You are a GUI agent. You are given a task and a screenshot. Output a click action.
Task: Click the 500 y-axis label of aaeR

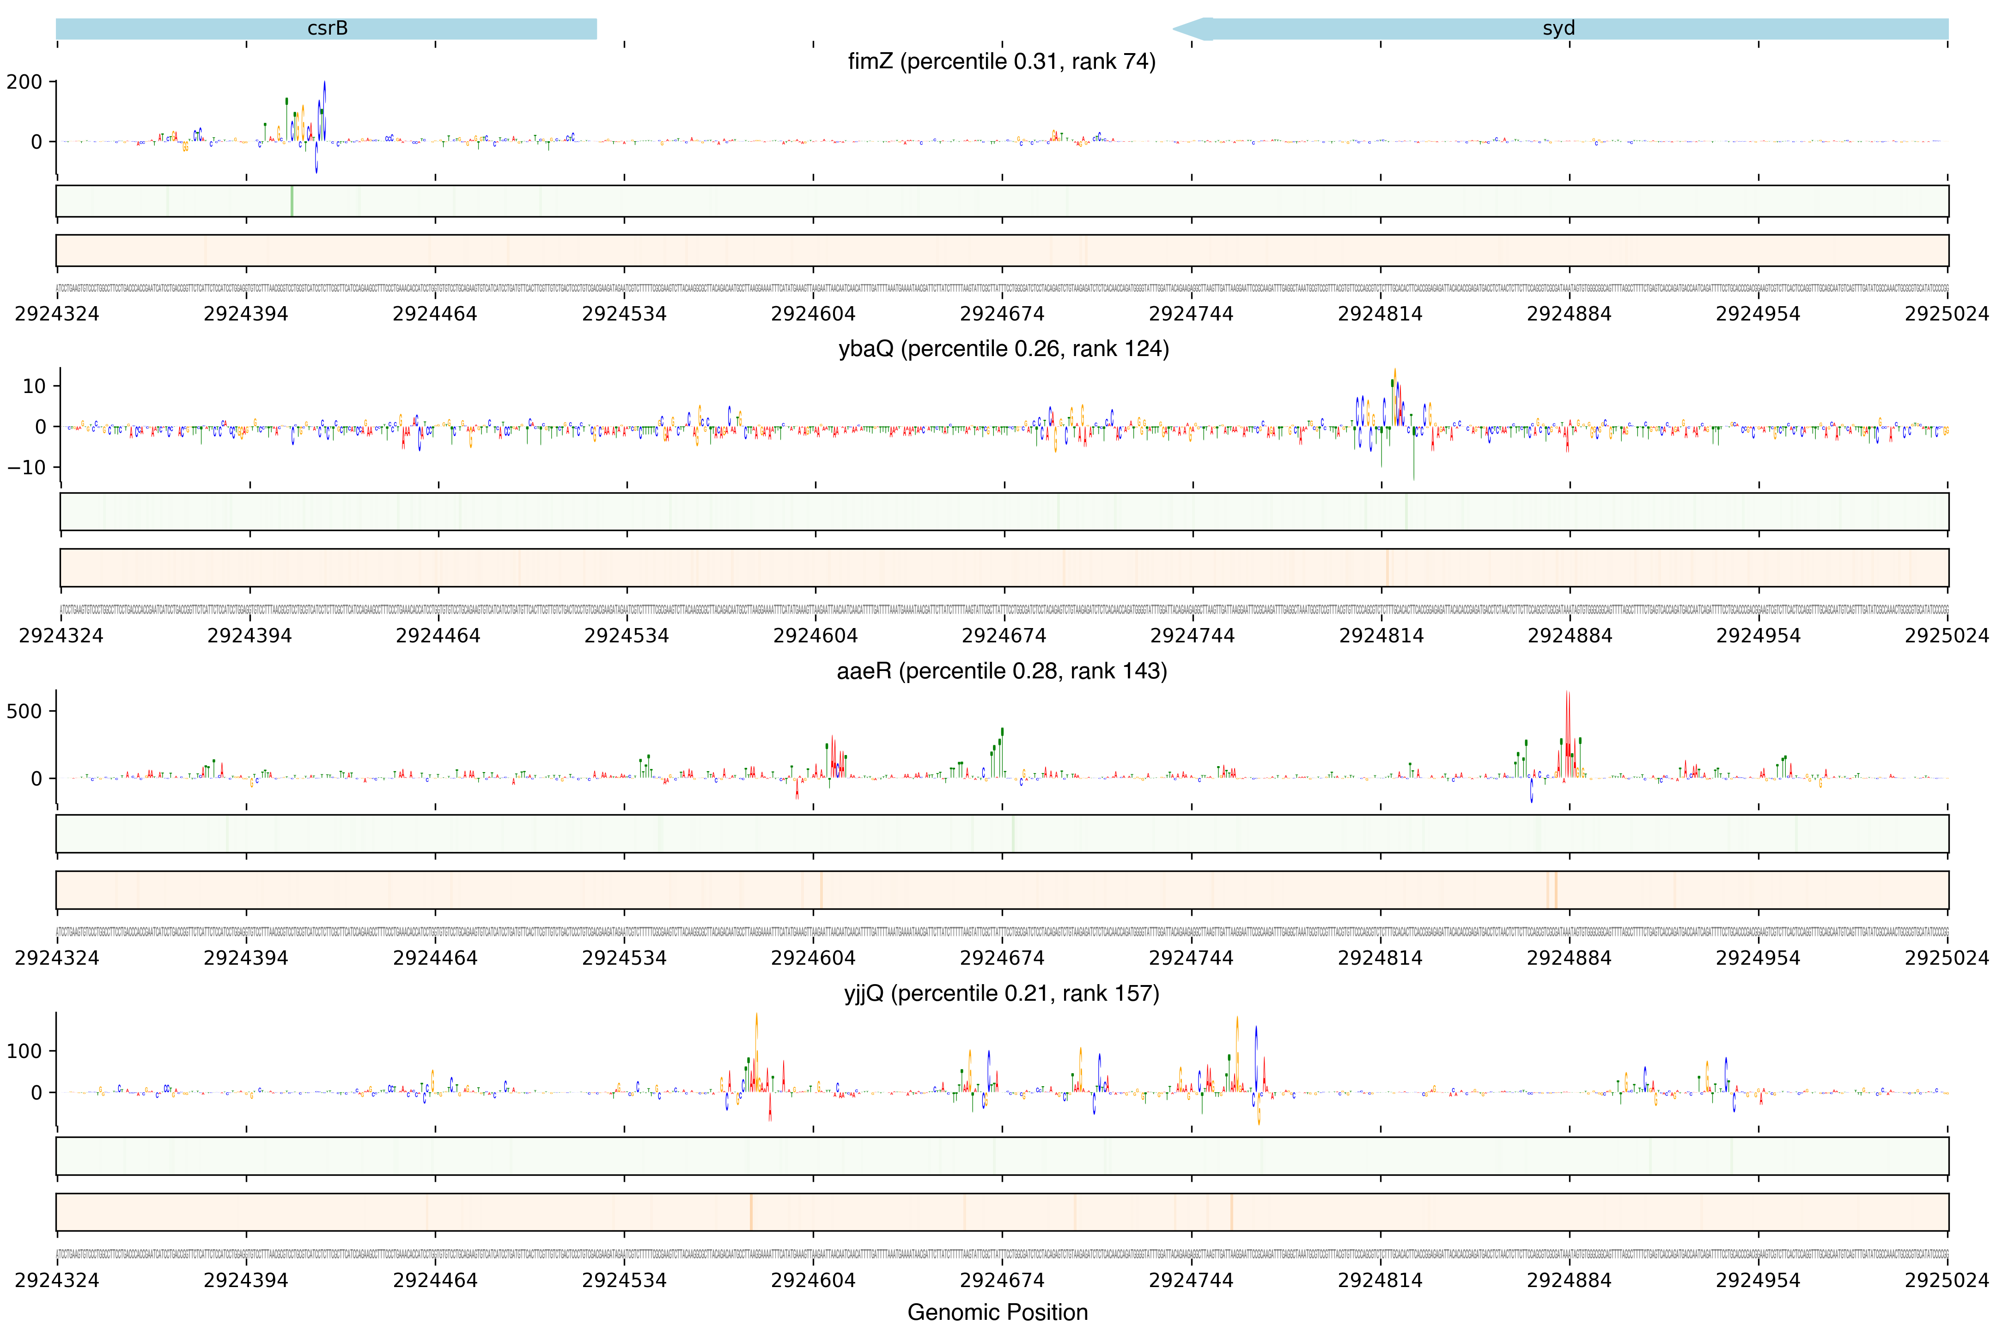point(24,711)
